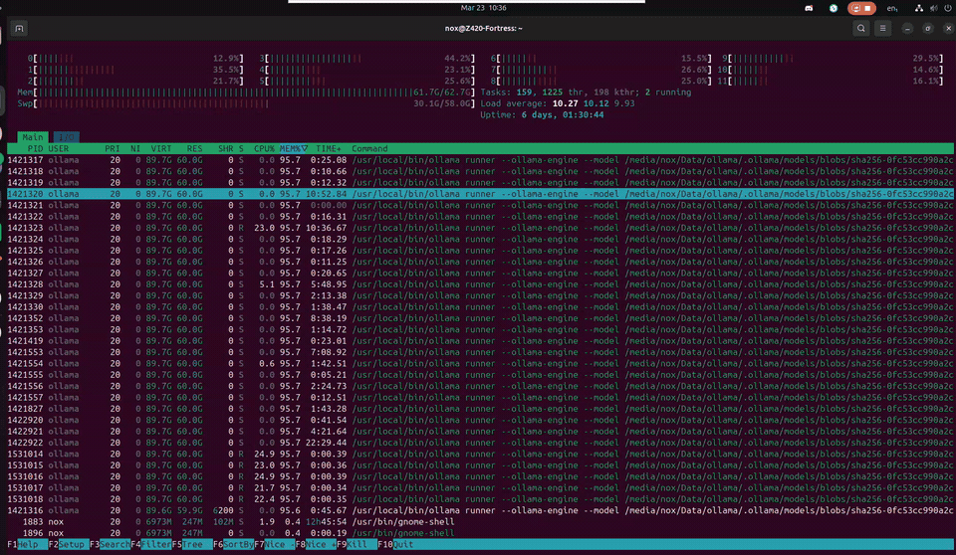
Task: Sort by the CPU% column header
Action: (x=264, y=148)
